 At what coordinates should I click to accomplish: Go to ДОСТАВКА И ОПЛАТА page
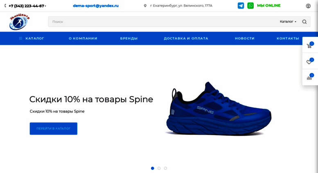(186, 38)
